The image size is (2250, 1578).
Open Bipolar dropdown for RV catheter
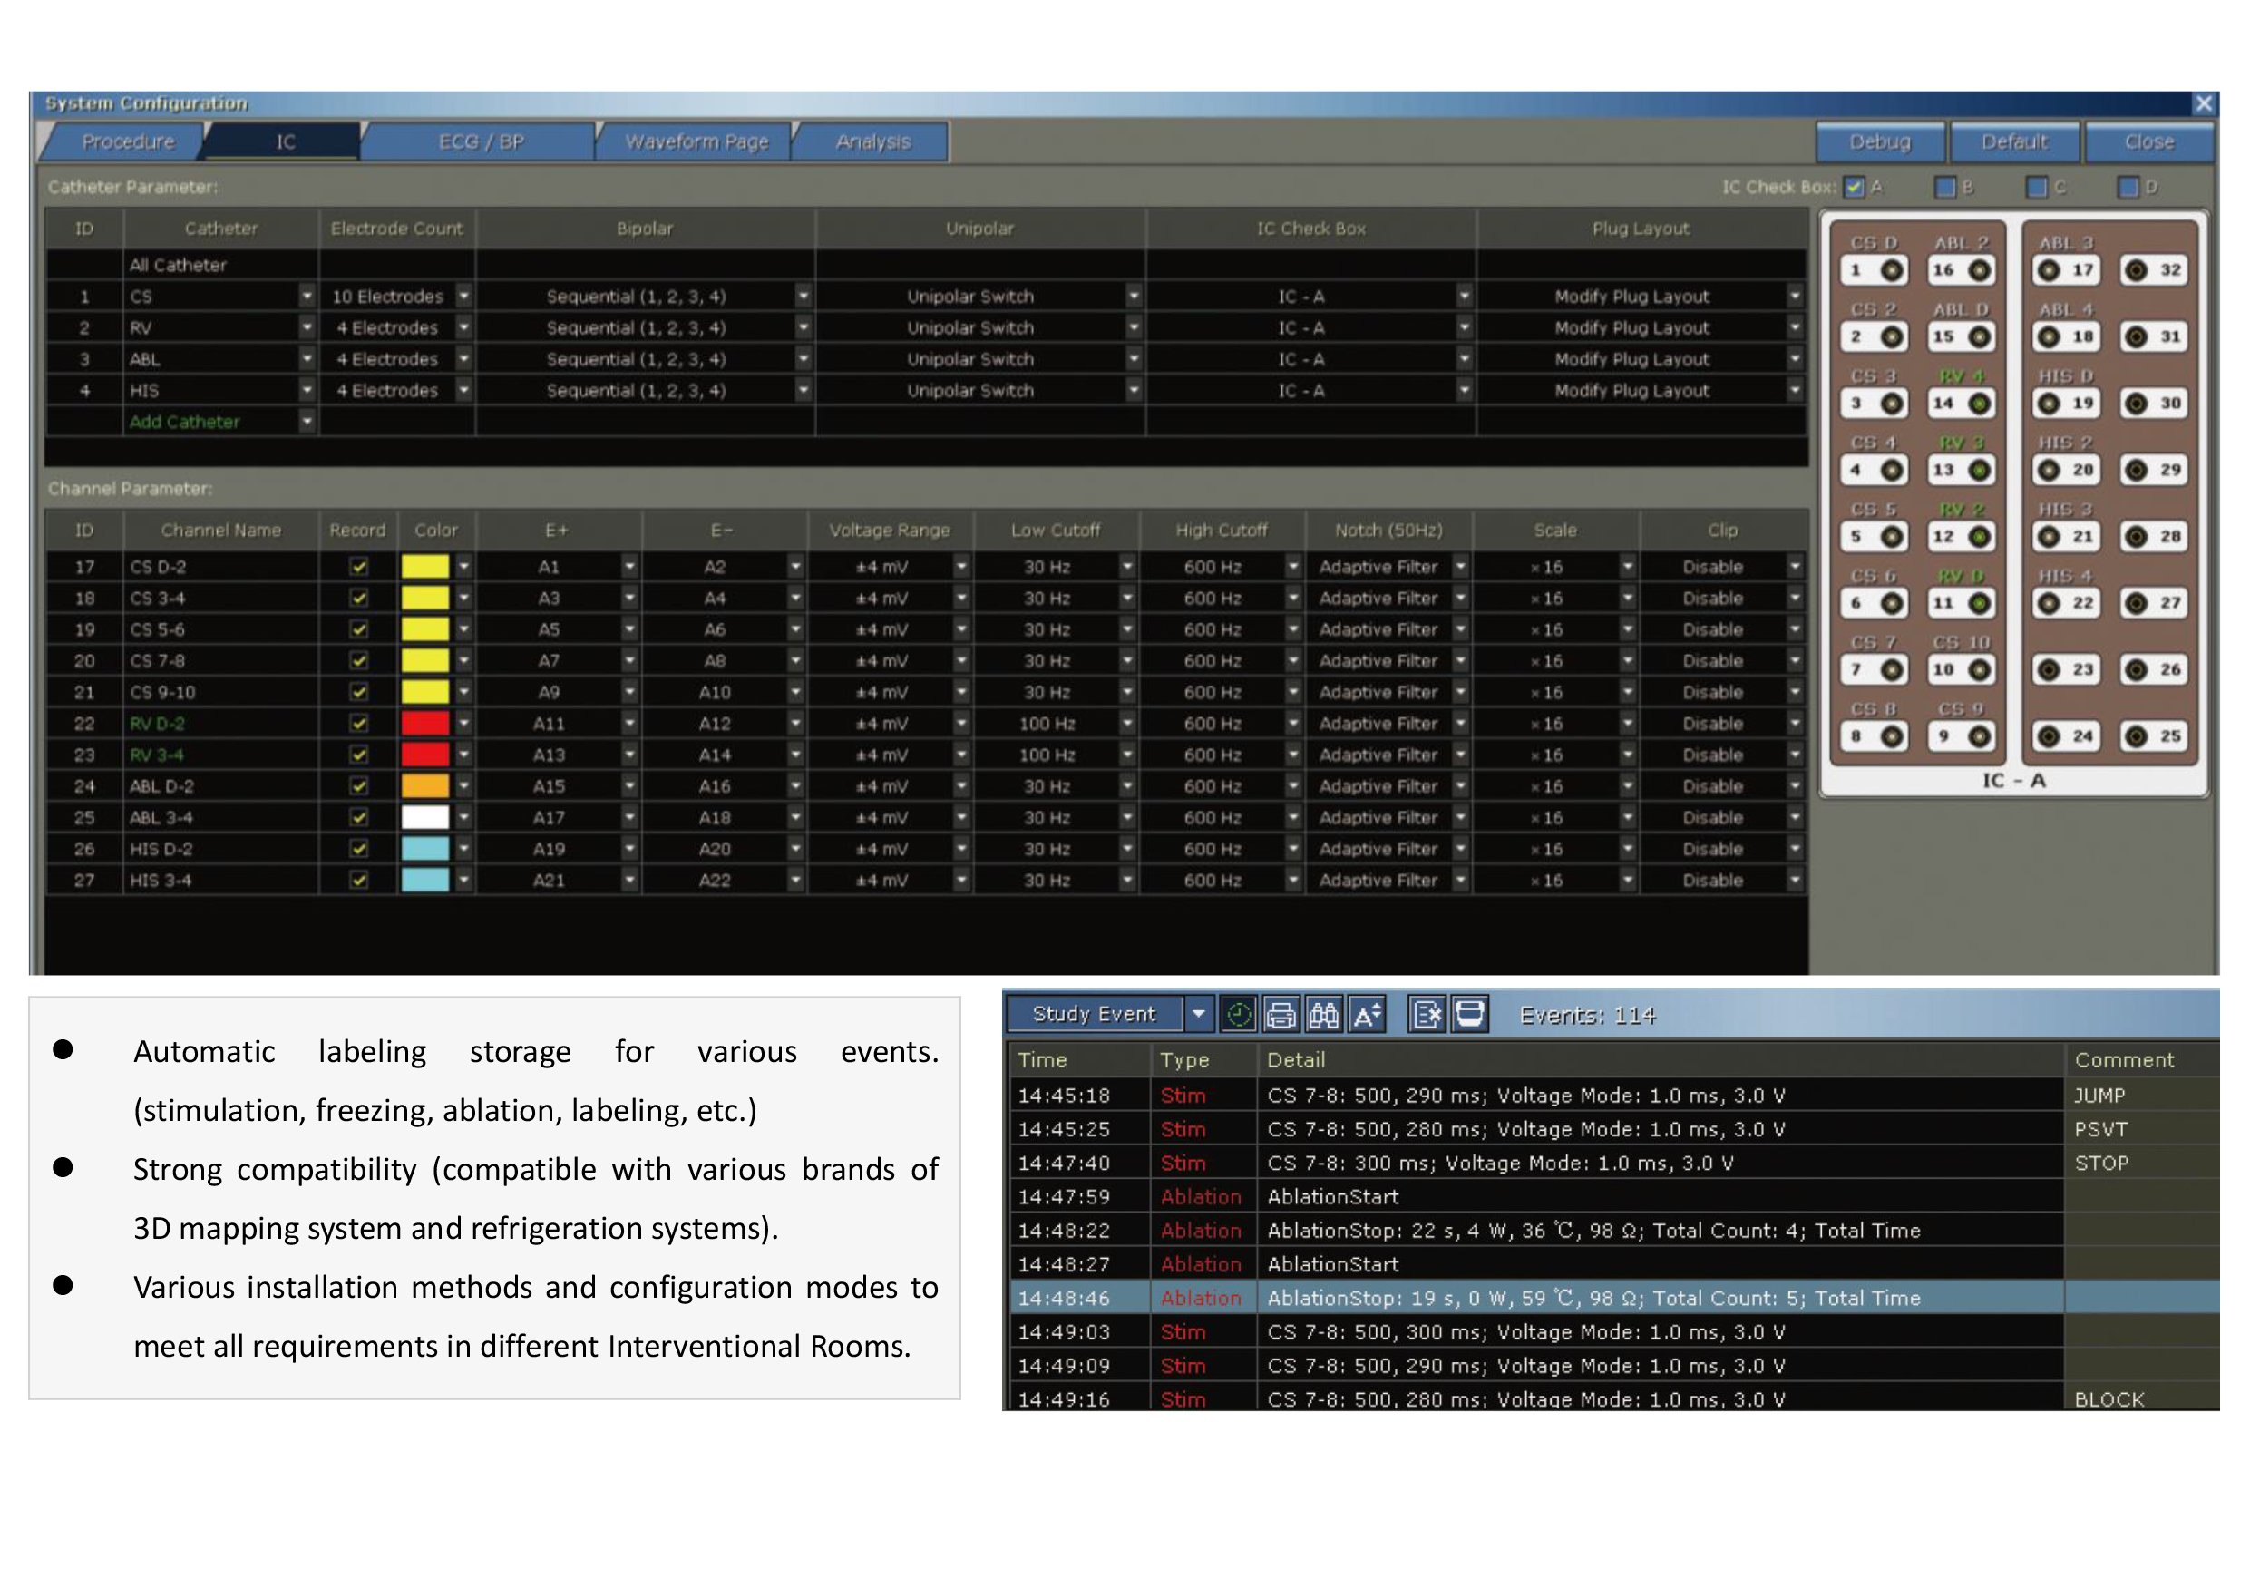click(803, 328)
